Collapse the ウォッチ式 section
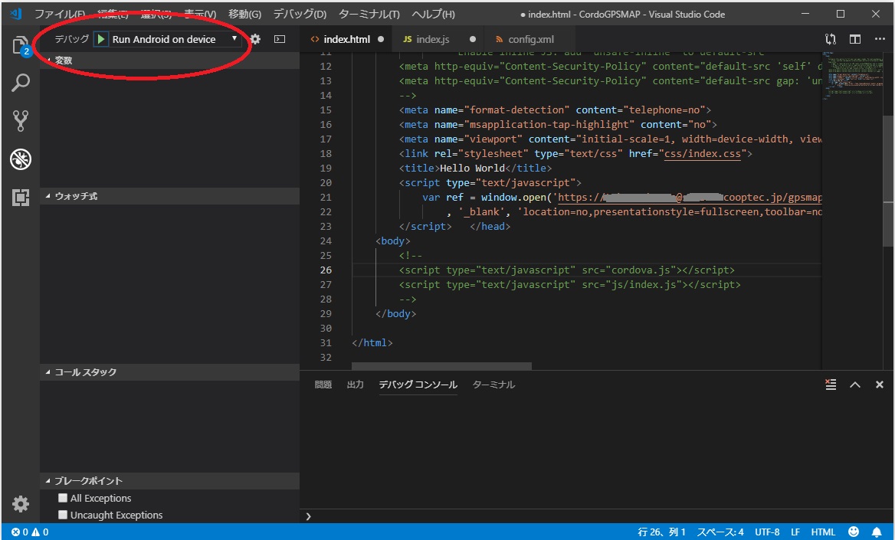 75,196
